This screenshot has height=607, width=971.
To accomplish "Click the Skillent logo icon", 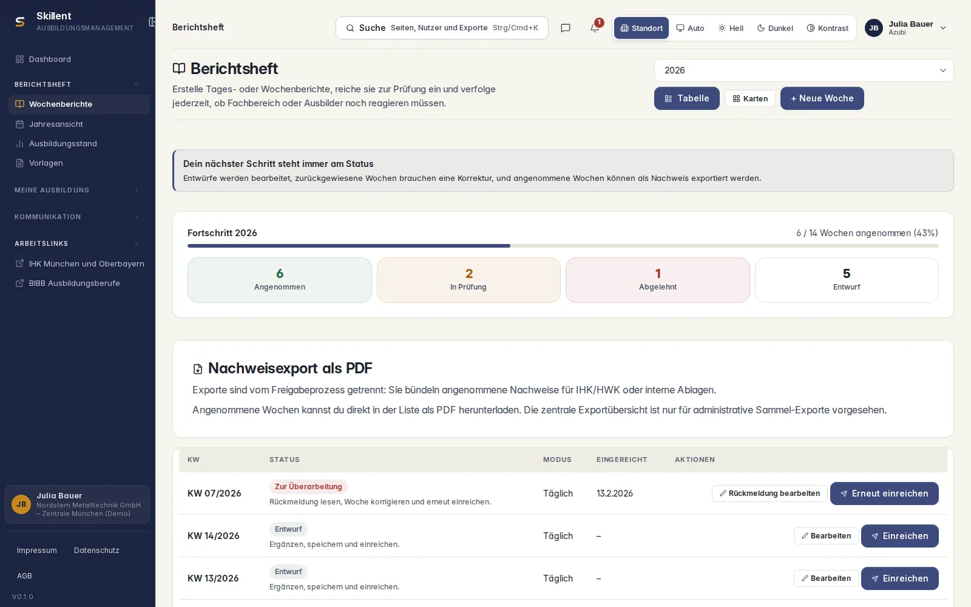I will pyautogui.click(x=20, y=22).
